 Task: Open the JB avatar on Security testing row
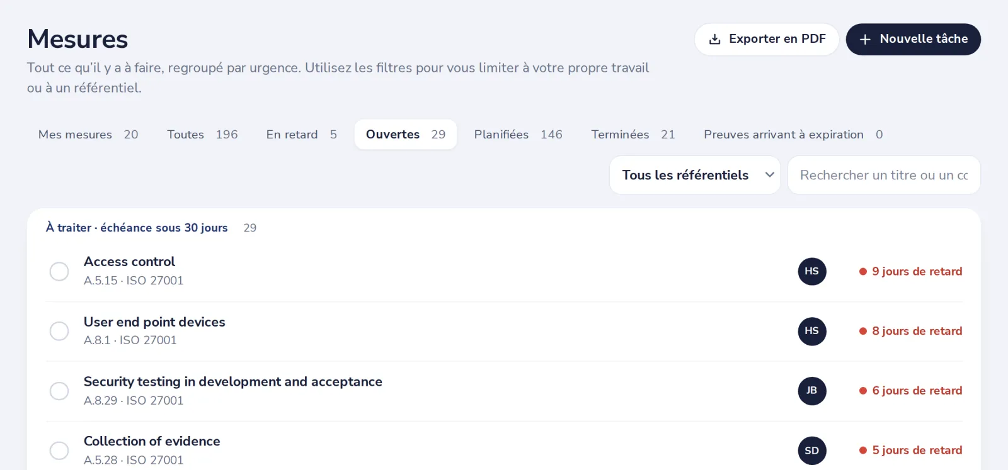point(812,391)
